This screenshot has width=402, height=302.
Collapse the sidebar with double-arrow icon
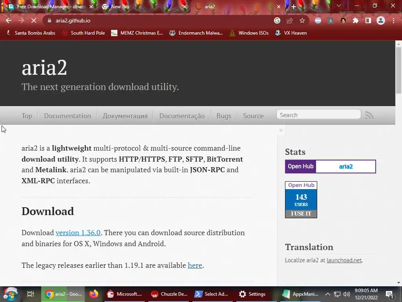point(281,130)
